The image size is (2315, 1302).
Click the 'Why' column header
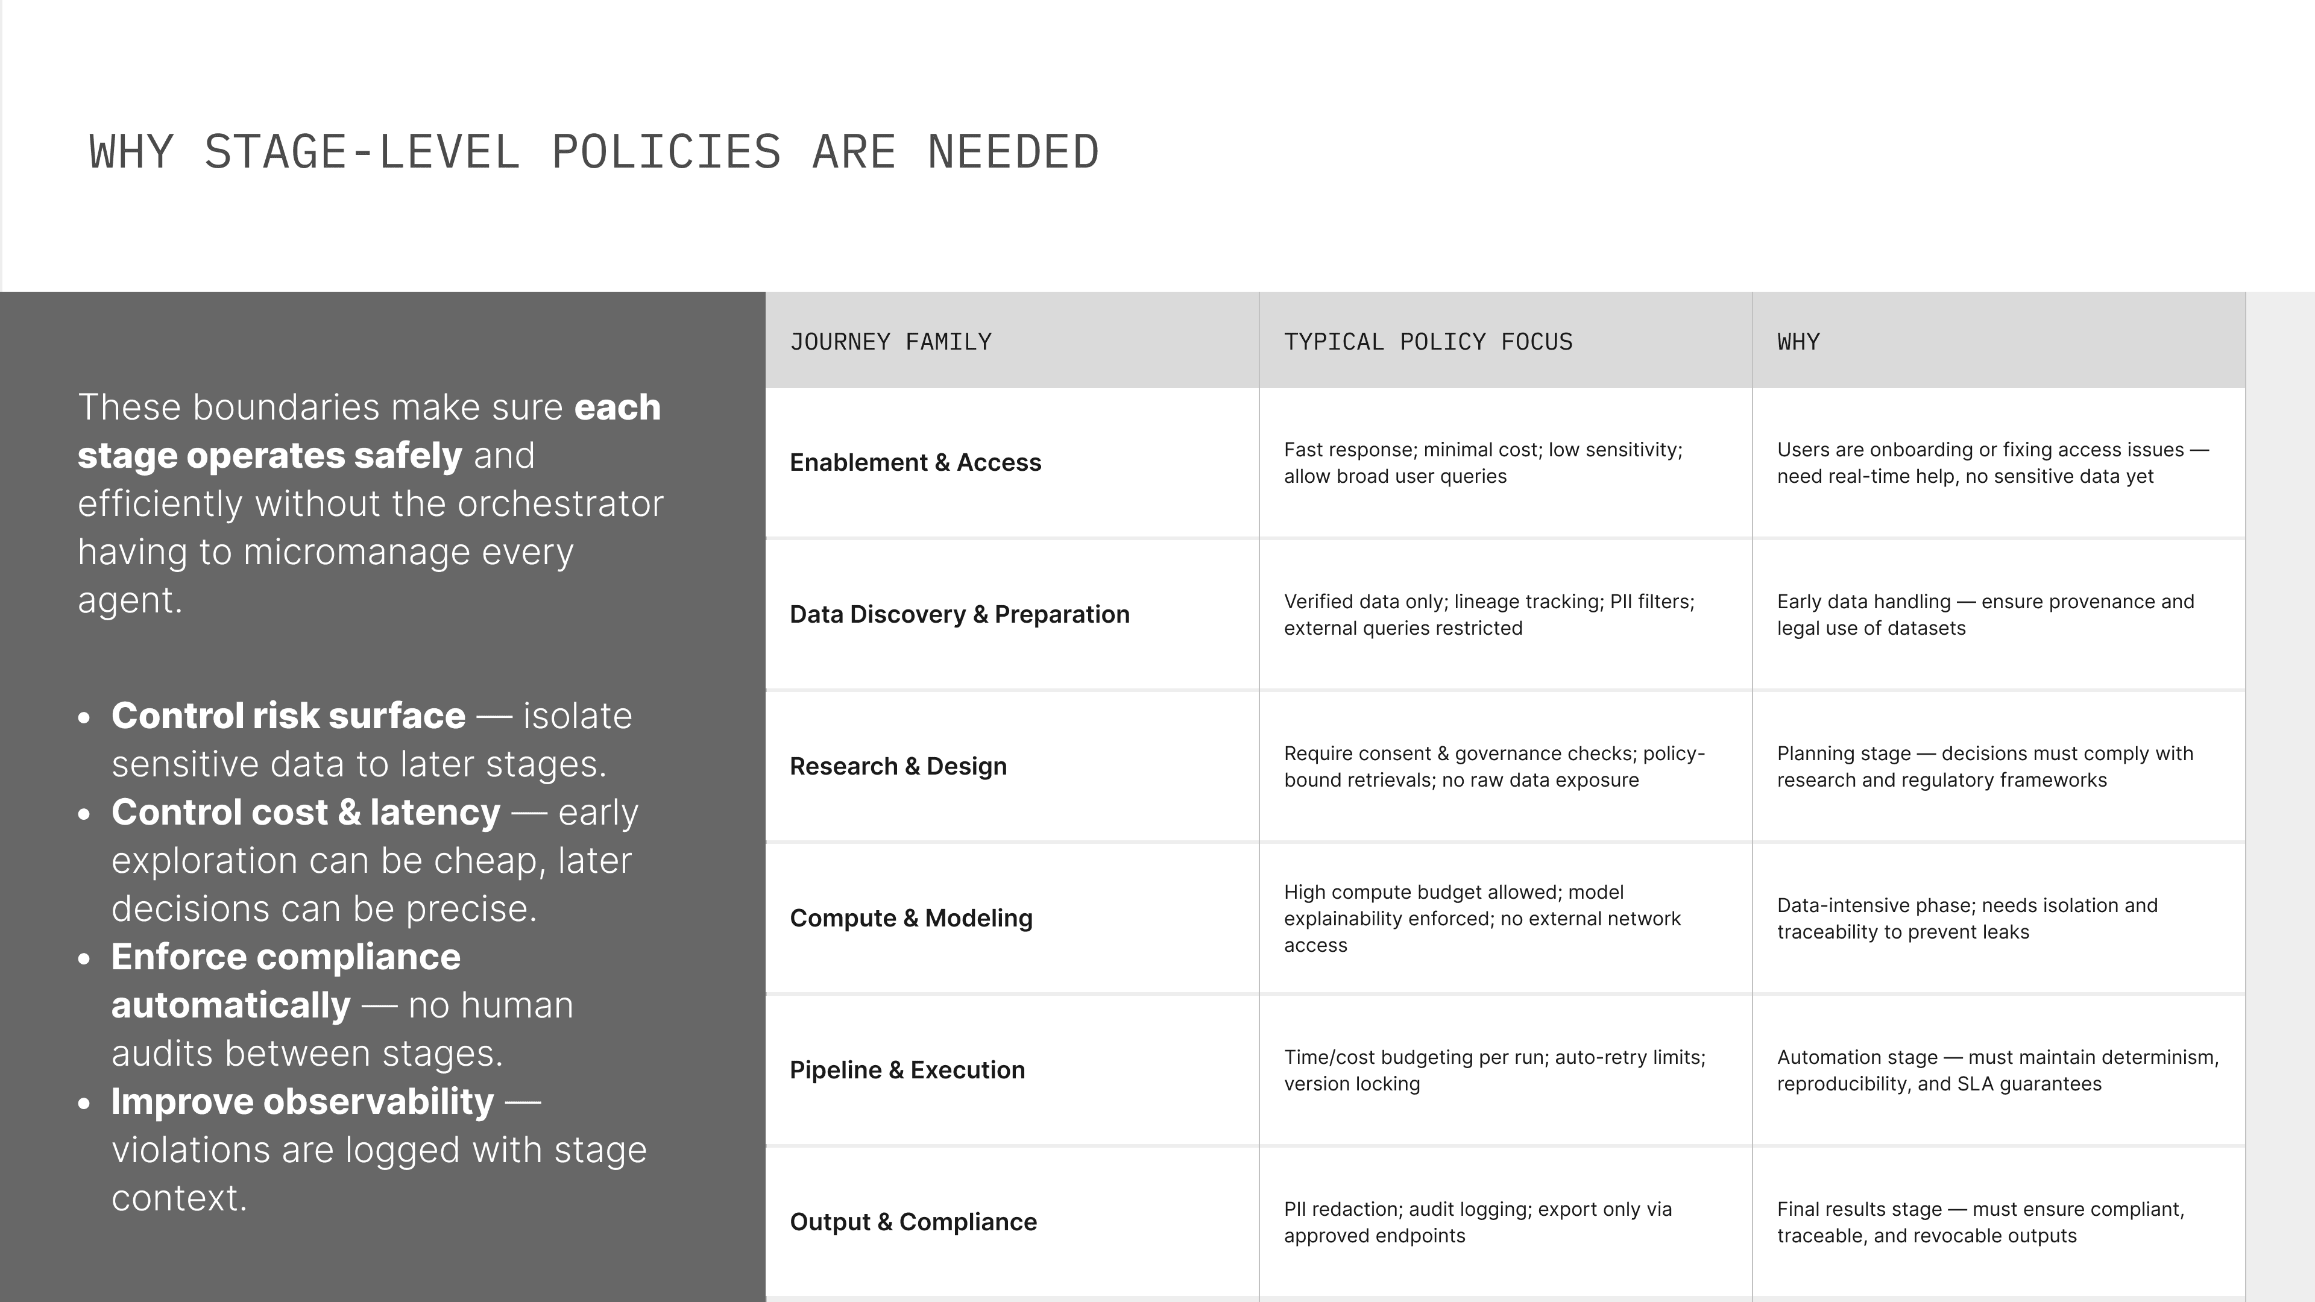(1798, 342)
